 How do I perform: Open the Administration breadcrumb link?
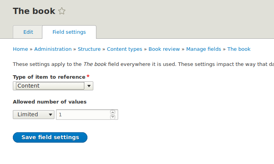click(x=53, y=49)
